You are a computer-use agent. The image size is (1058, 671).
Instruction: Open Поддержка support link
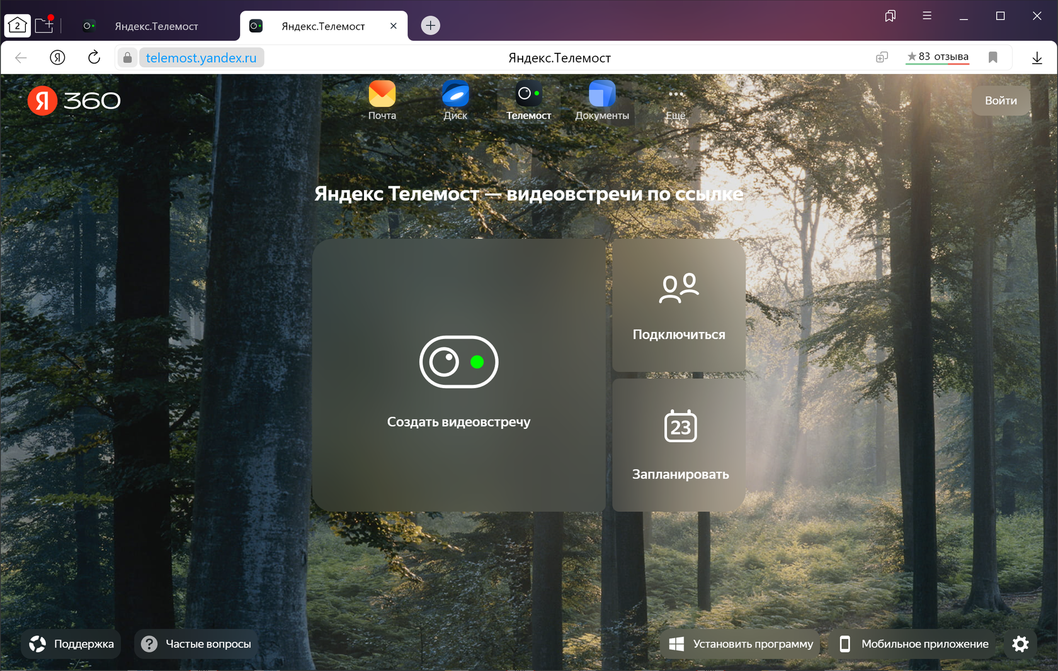pyautogui.click(x=72, y=644)
